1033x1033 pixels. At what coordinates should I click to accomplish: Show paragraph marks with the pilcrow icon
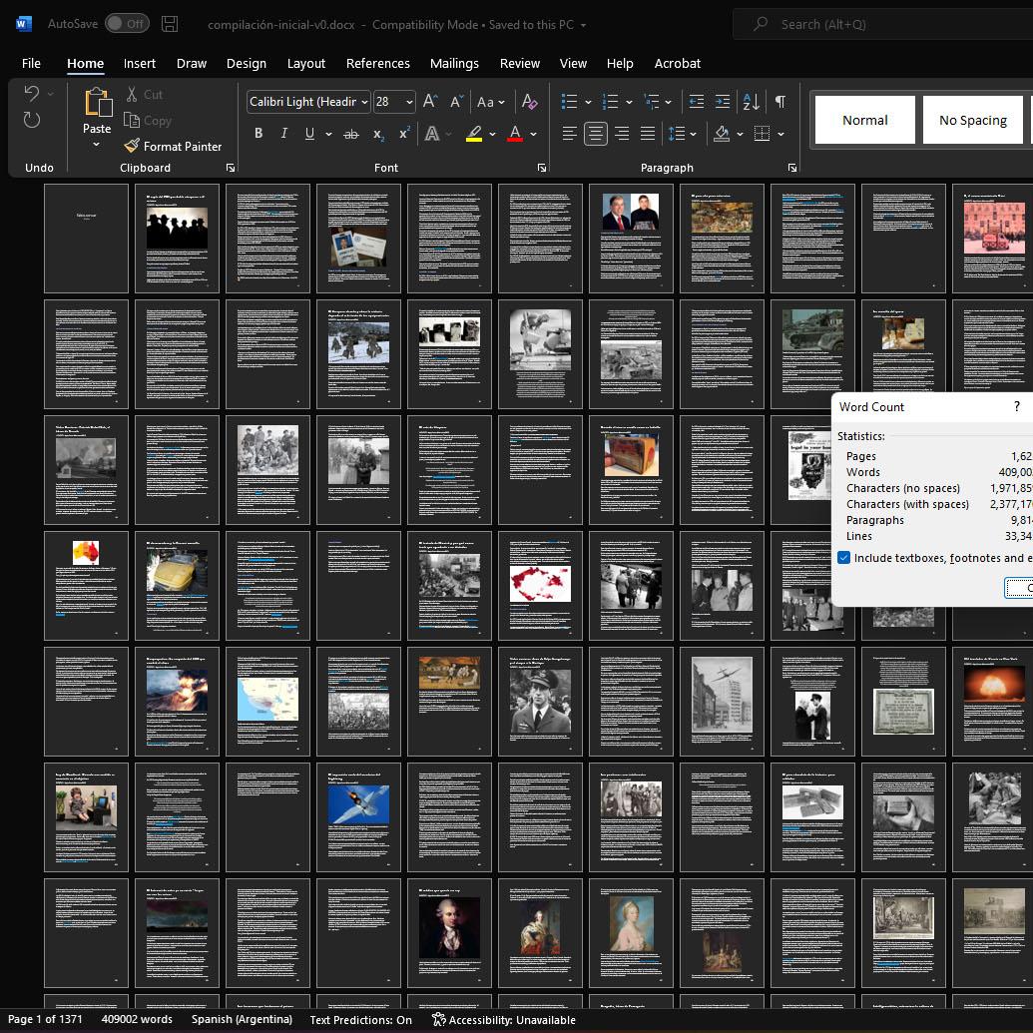(x=780, y=102)
